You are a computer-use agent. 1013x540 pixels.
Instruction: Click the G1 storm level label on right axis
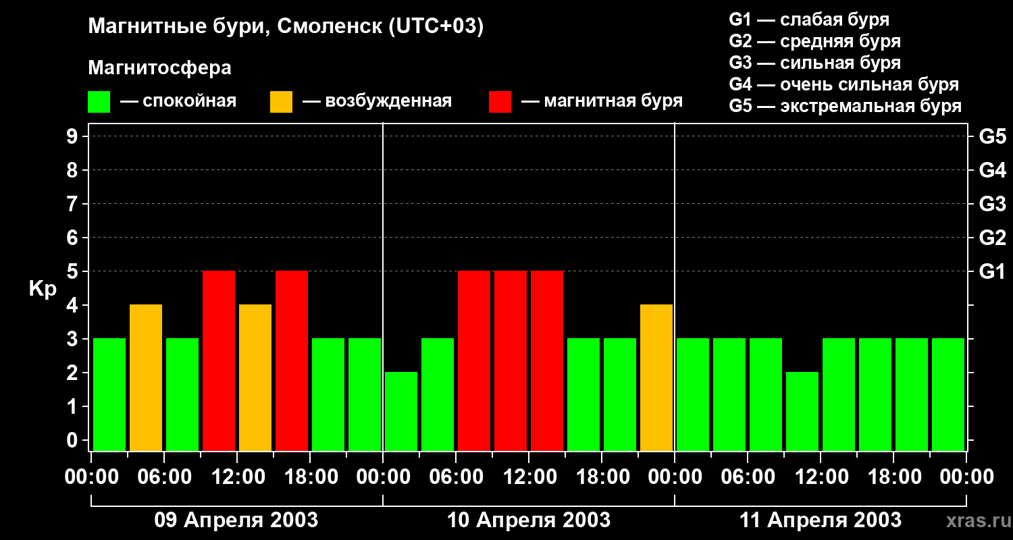click(x=992, y=271)
